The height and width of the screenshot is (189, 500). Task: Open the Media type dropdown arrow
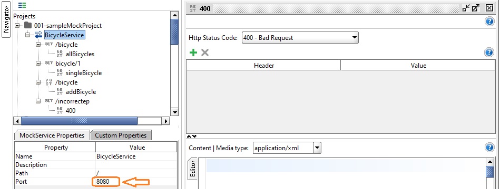point(317,148)
